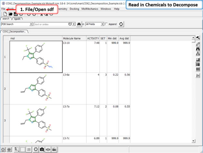Viewport: 203px width, 153px height.
Task: Open the MolMechanics menu
Action: point(89,9)
